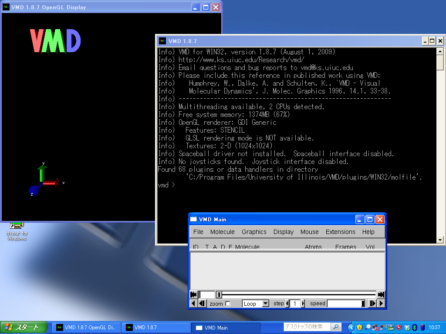Open the Molecule menu
The image size is (446, 334).
tap(222, 232)
